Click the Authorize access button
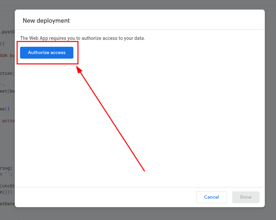The height and width of the screenshot is (220, 276). point(47,53)
